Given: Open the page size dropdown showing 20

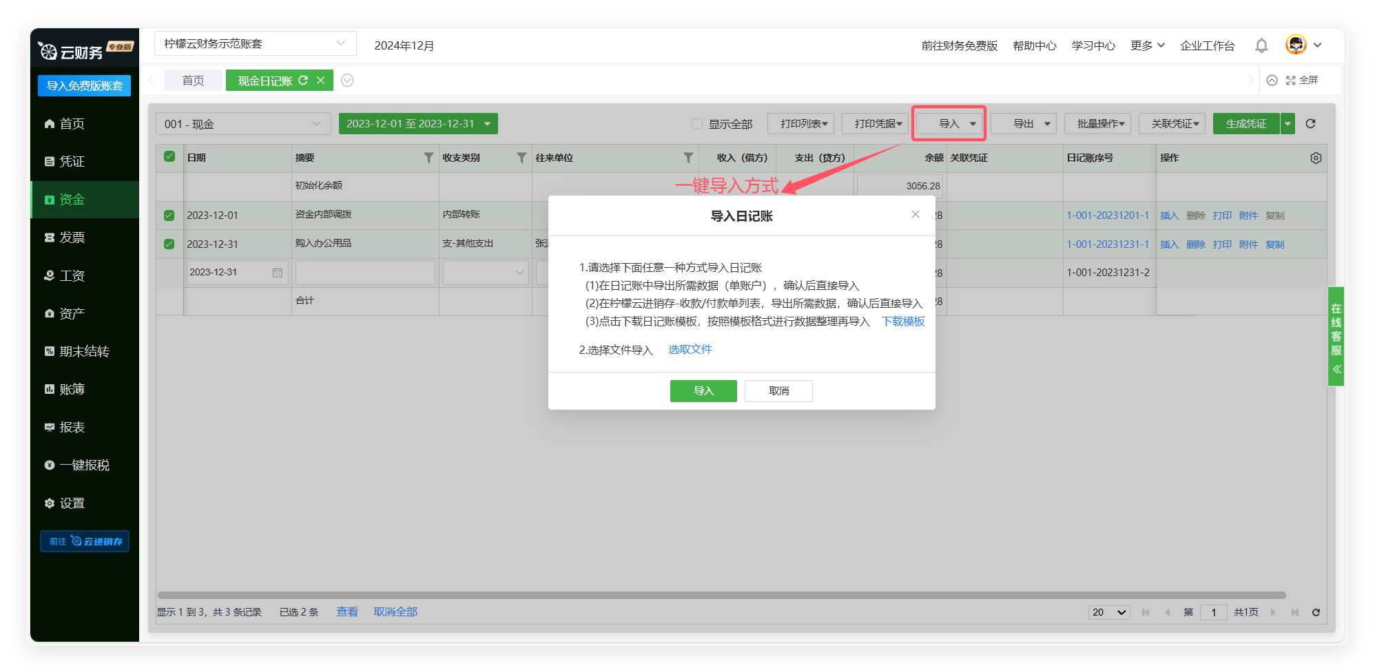Looking at the screenshot, I should click(1108, 612).
